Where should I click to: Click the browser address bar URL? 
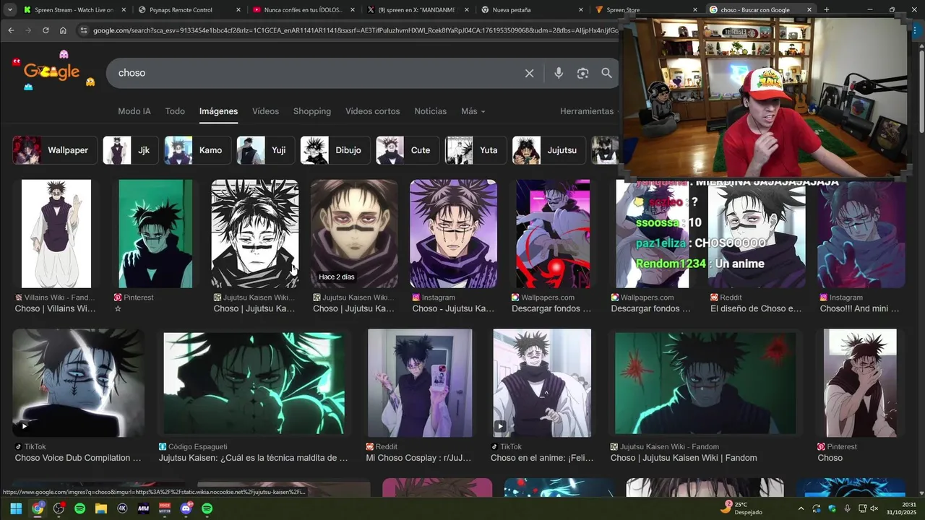[x=354, y=30]
